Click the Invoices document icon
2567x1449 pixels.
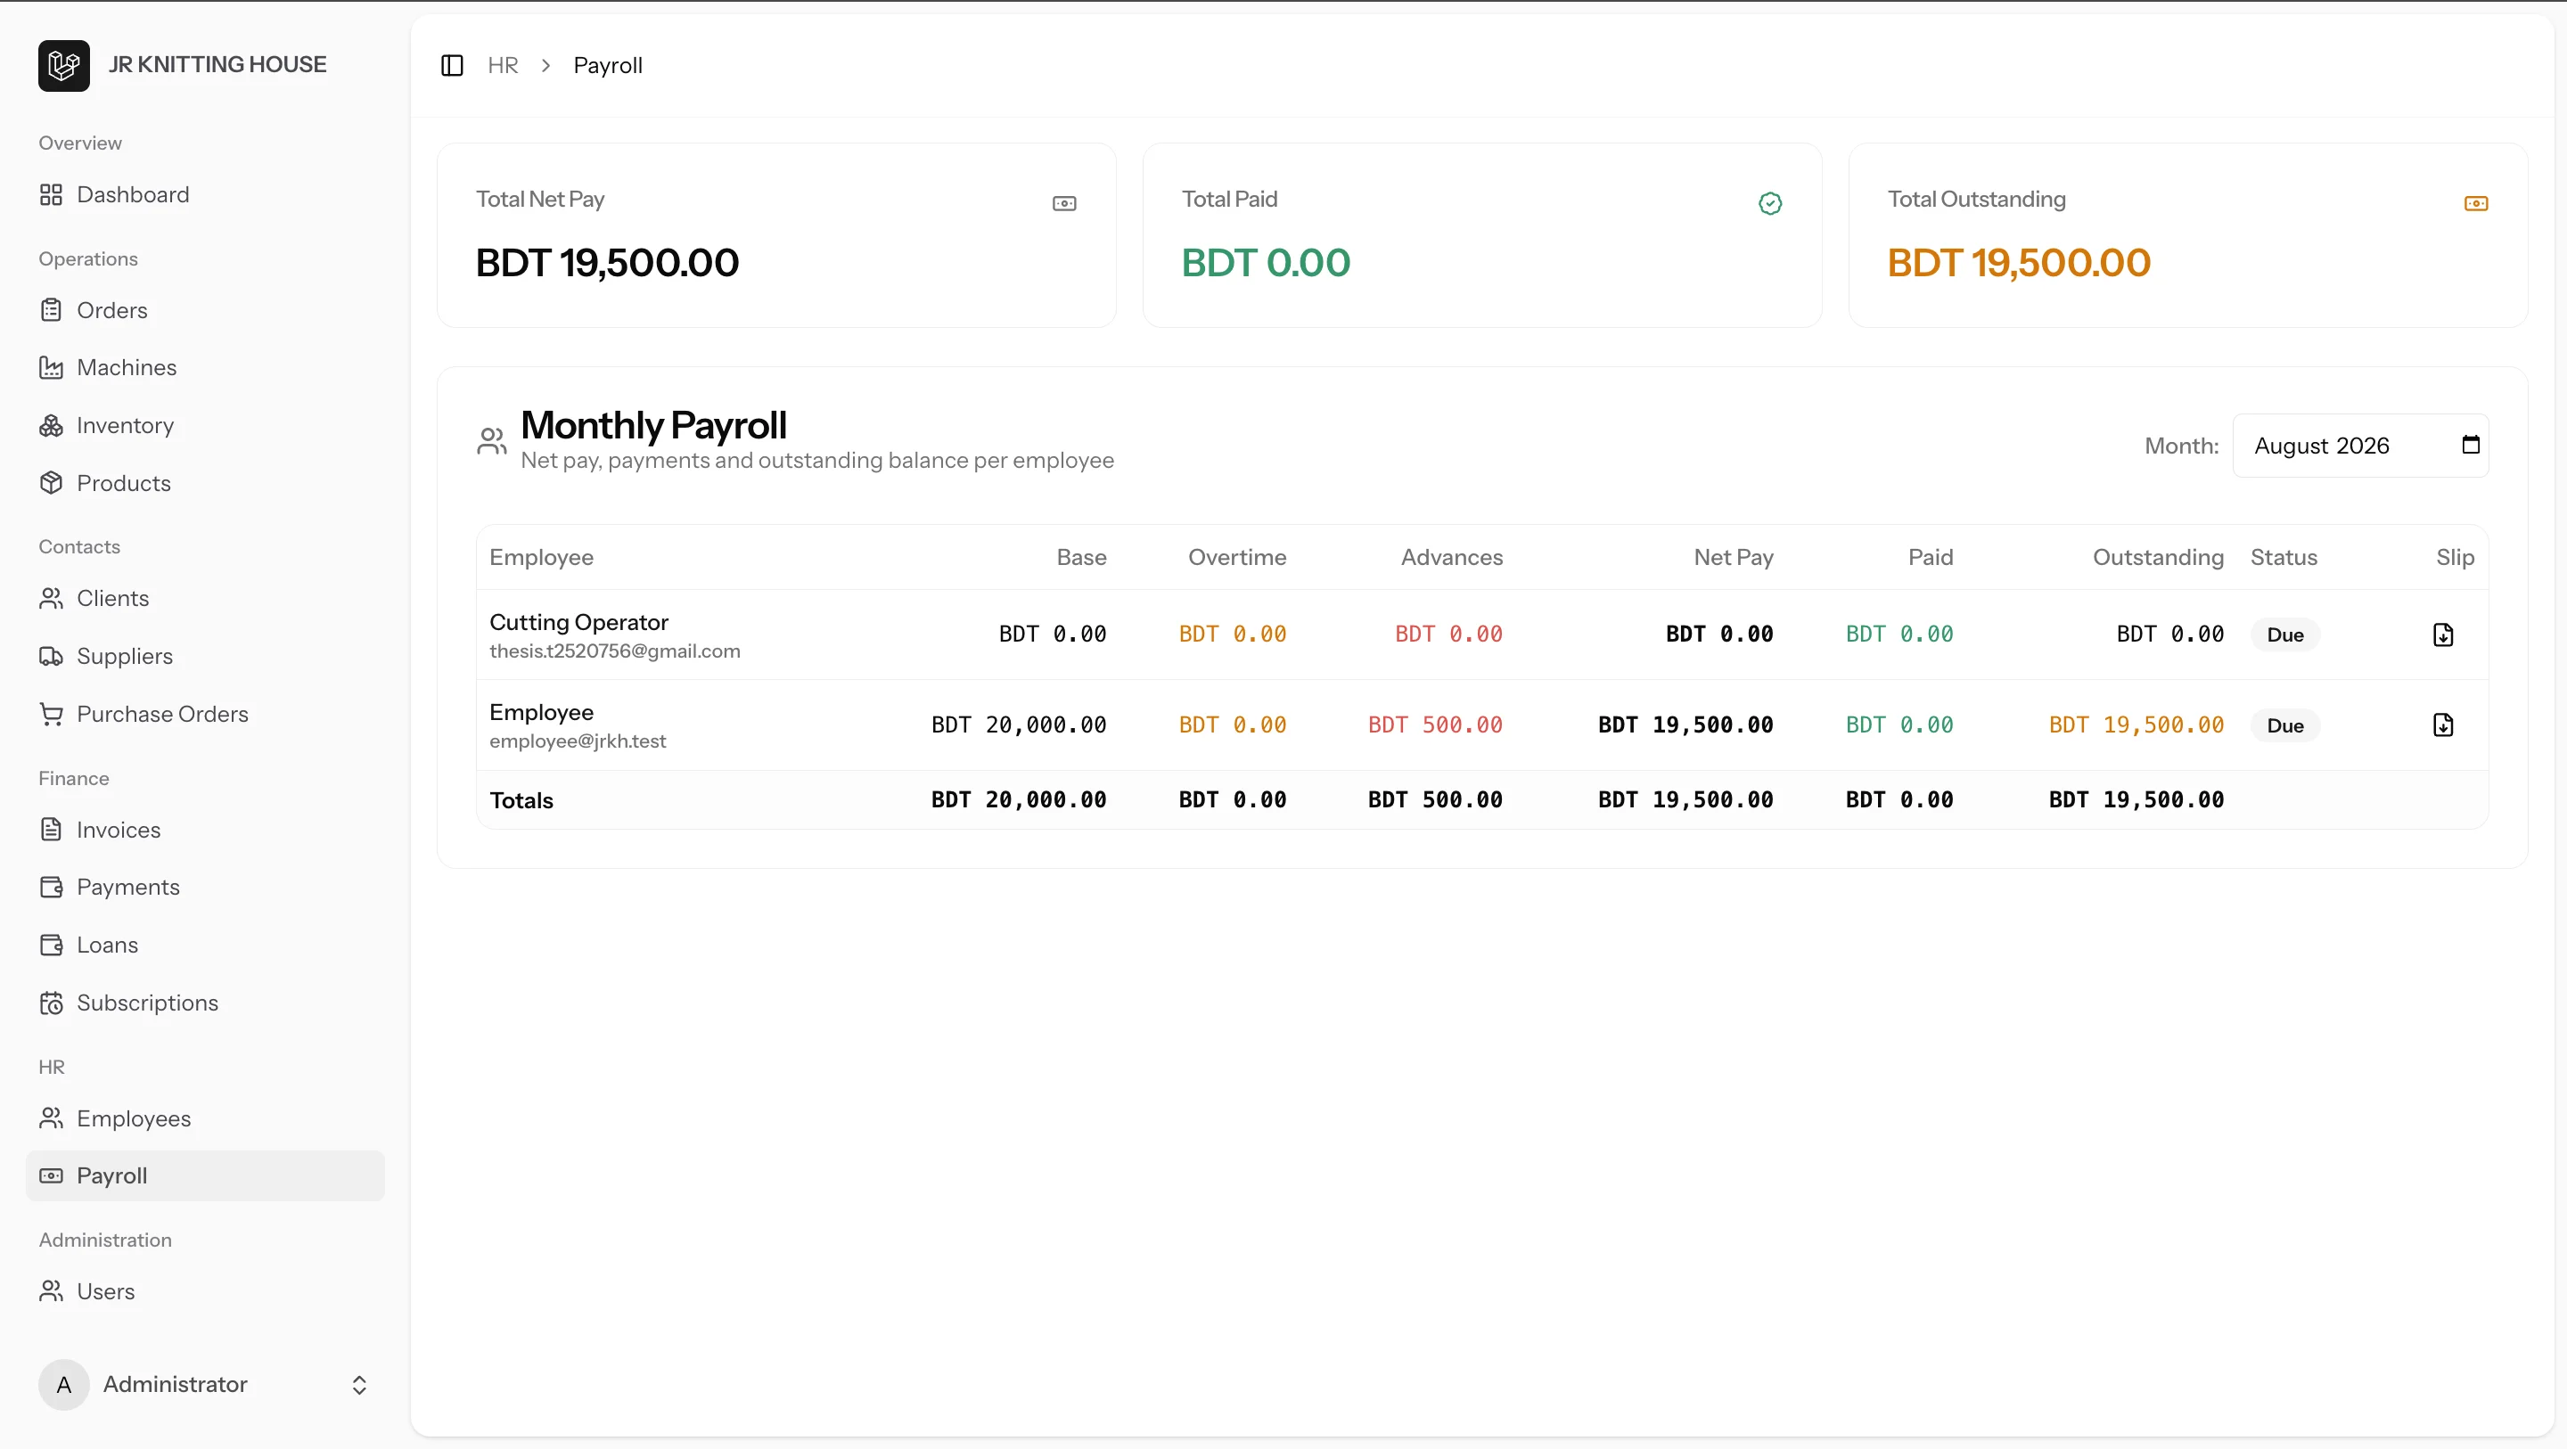[51, 829]
